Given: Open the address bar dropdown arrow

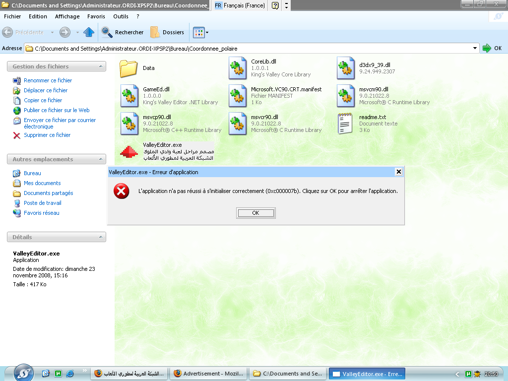Looking at the screenshot, I should (x=475, y=48).
